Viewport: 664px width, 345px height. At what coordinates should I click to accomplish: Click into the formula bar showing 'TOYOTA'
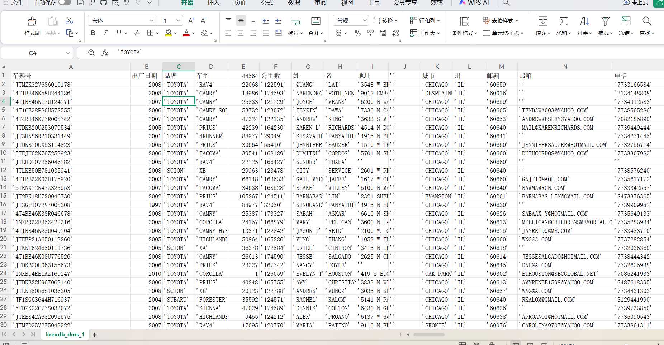389,53
